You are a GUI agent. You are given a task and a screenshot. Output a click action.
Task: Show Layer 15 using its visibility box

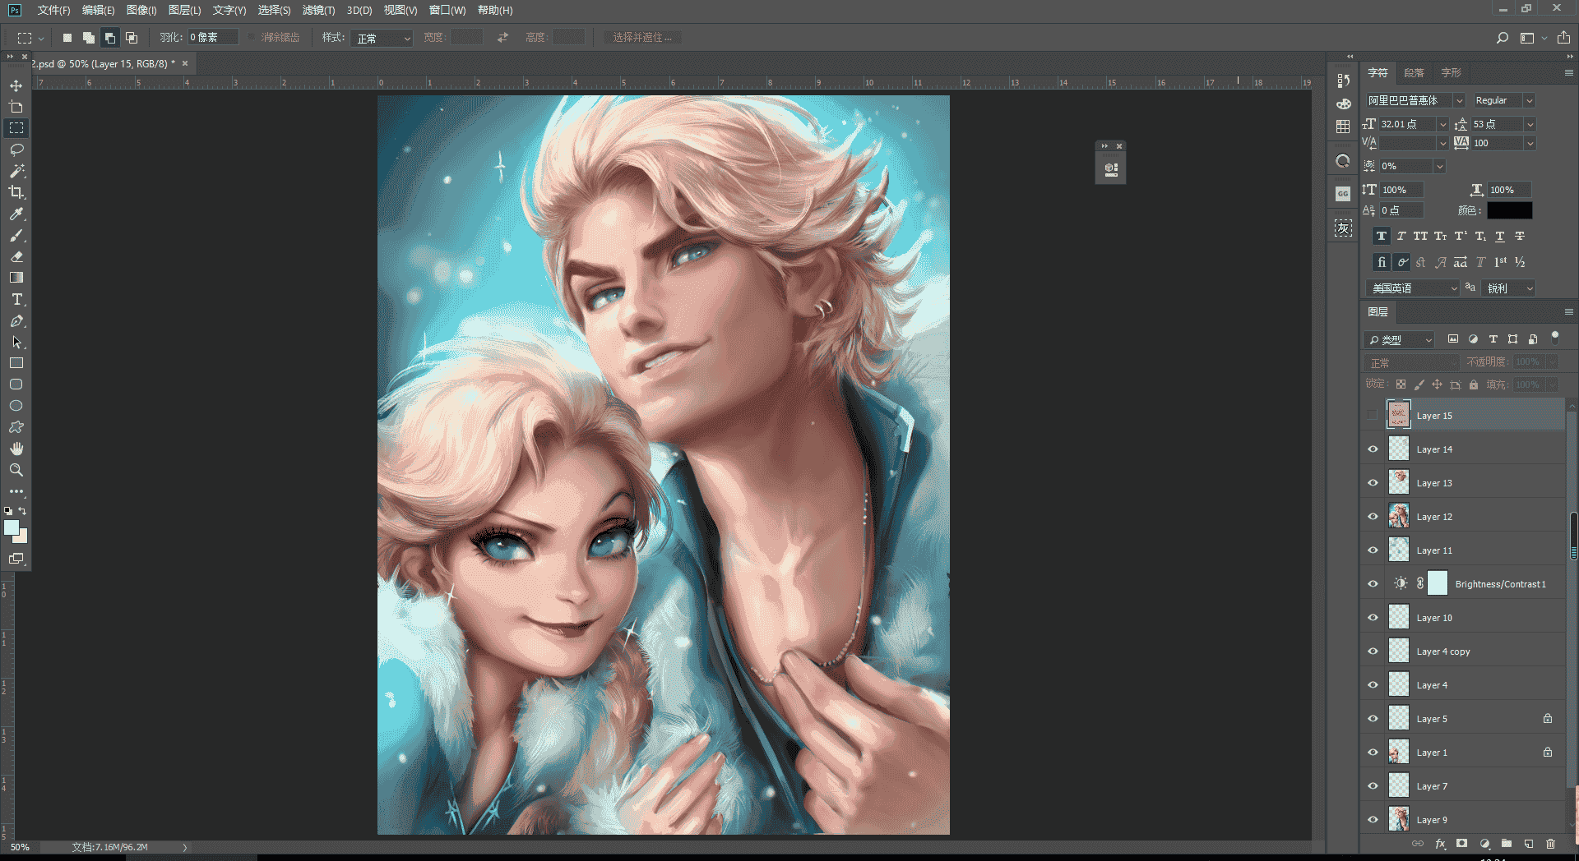[1373, 416]
